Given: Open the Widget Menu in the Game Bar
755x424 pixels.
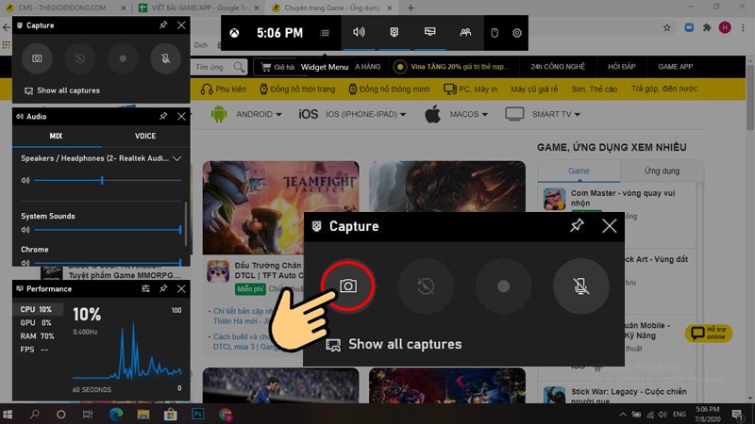Looking at the screenshot, I should 325,33.
